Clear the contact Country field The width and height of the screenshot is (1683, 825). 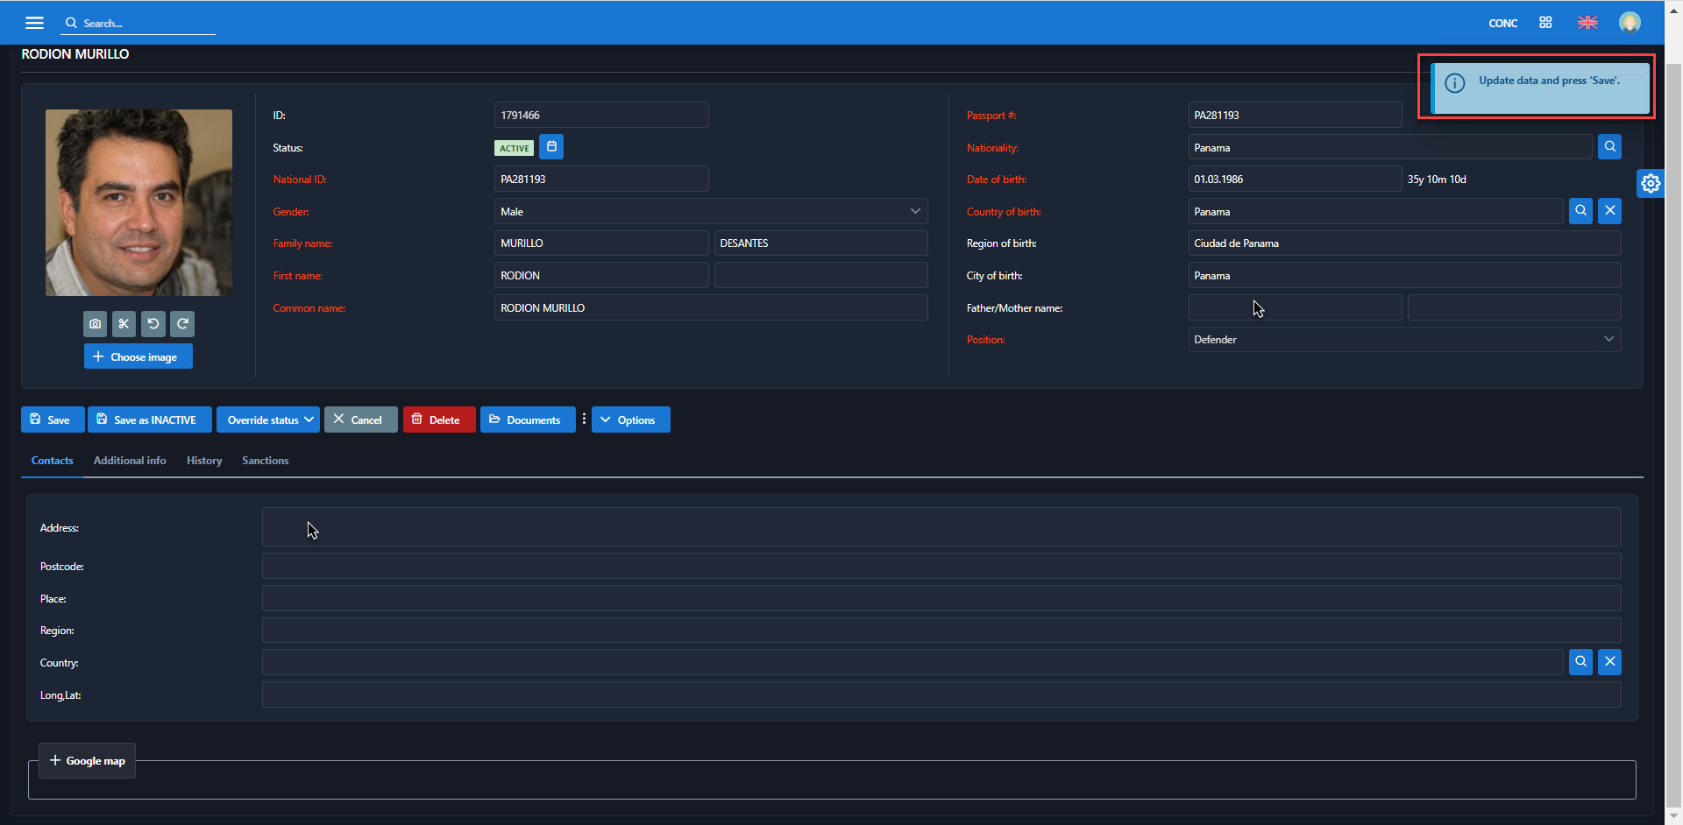pyautogui.click(x=1609, y=662)
